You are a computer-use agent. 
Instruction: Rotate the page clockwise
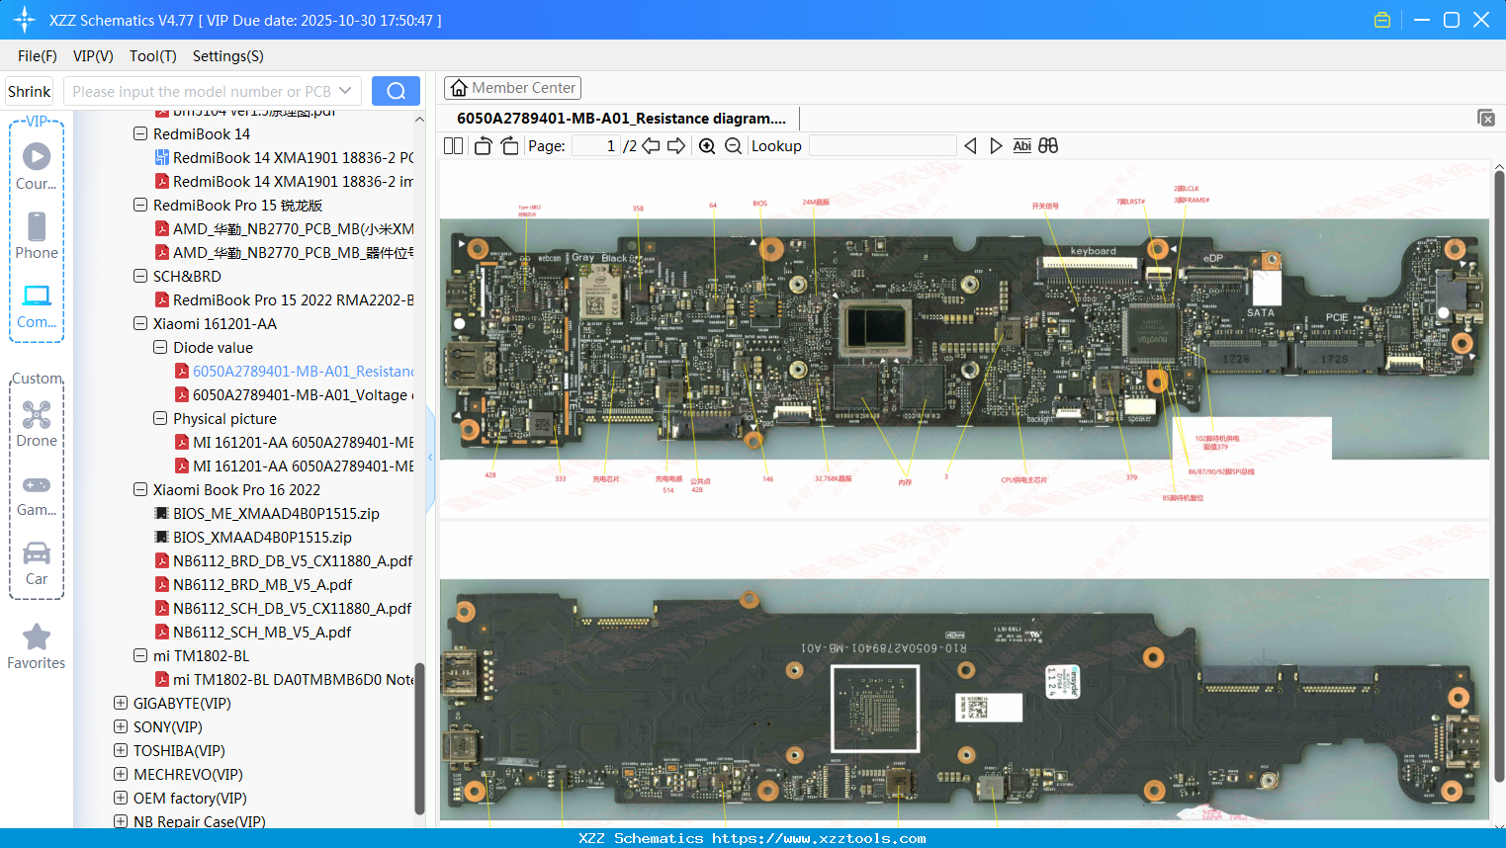[x=509, y=146]
